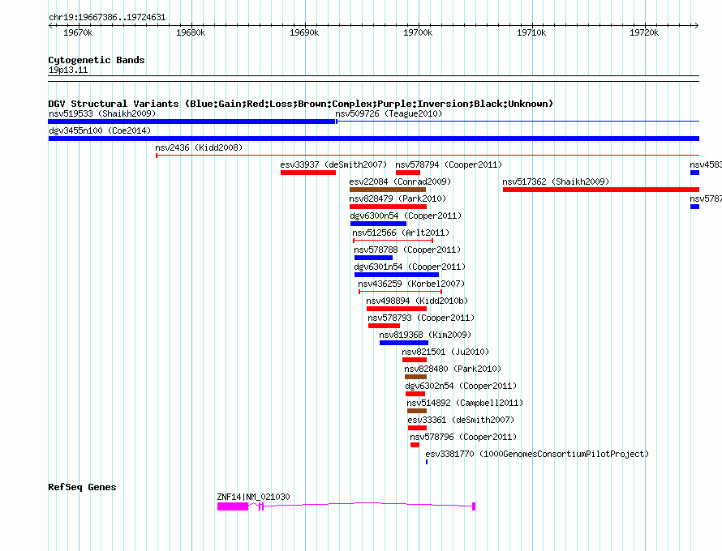Image resolution: width=722 pixels, height=551 pixels.
Task: Open esv22084 (Conrad2009) variant label
Action: [400, 182]
